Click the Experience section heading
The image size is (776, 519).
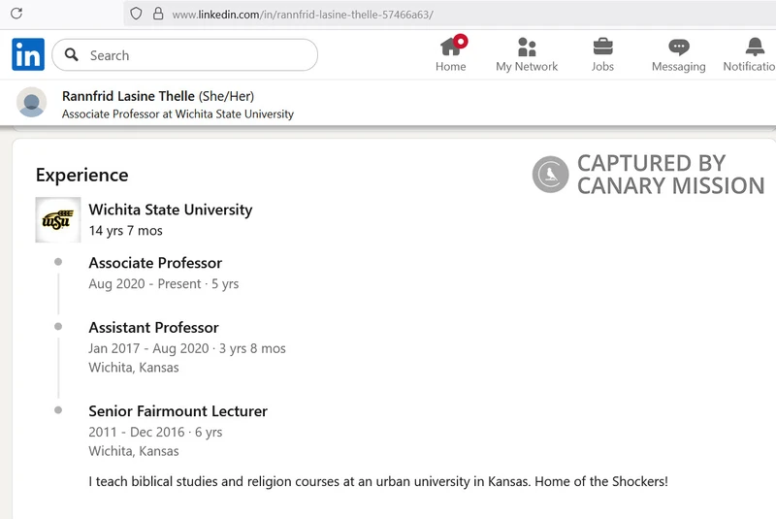[82, 175]
